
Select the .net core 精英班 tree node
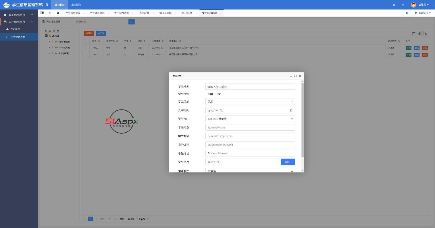click(x=62, y=48)
